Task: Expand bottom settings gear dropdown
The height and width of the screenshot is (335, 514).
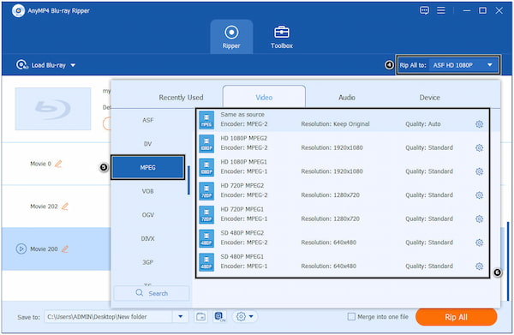Action: point(245,317)
